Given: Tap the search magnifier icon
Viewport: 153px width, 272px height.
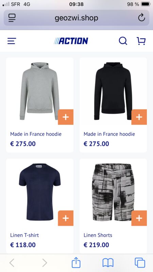Looking at the screenshot, I should pyautogui.click(x=123, y=41).
